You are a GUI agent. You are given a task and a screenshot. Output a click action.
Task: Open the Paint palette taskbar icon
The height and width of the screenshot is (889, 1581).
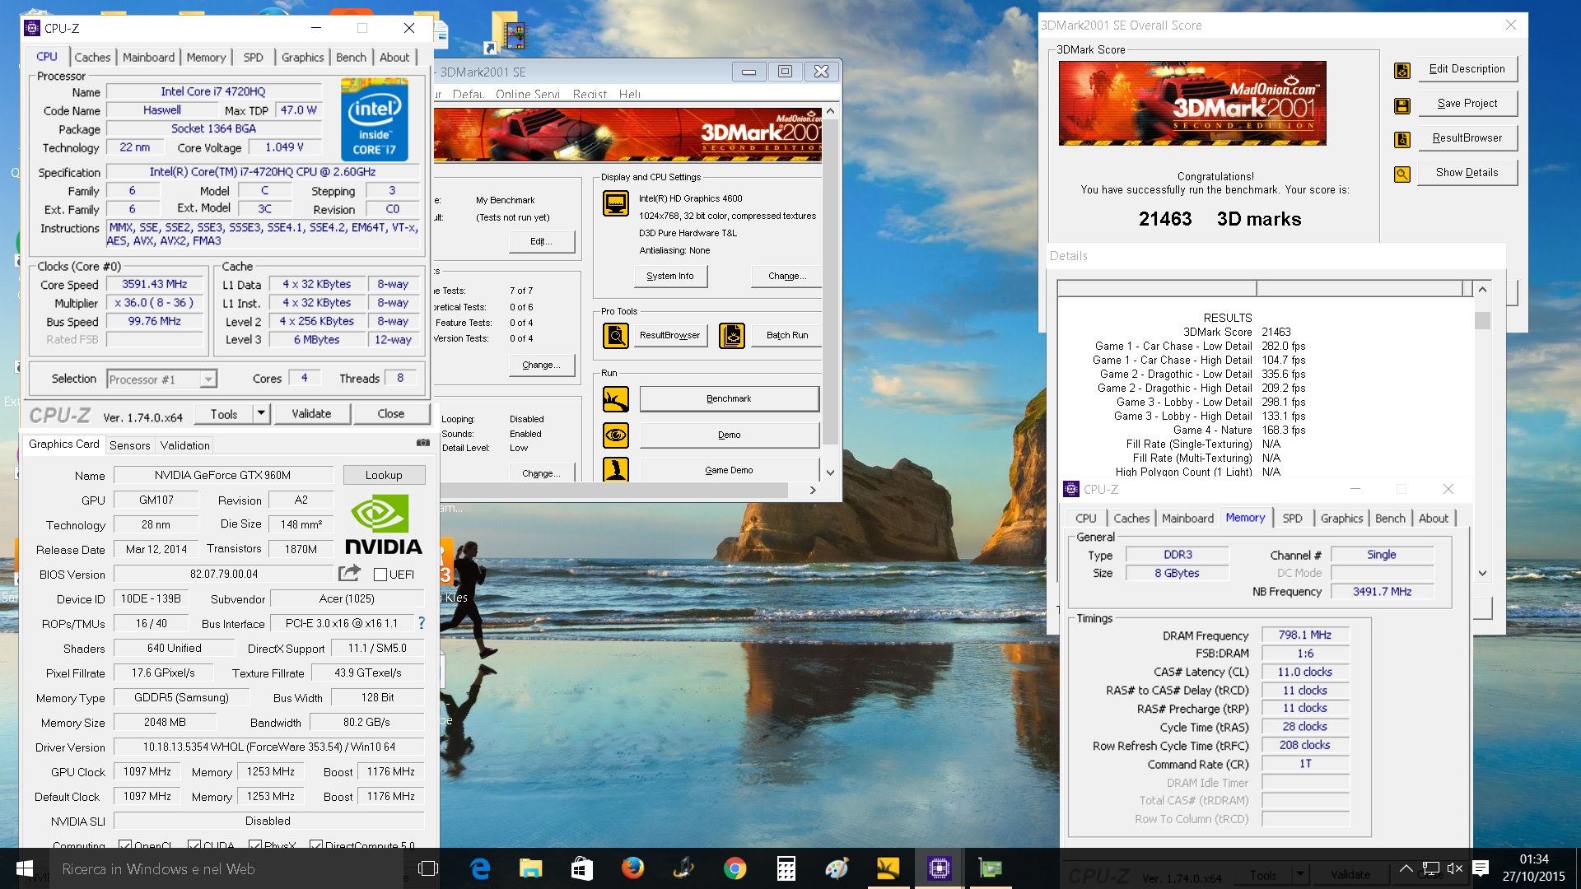(837, 868)
